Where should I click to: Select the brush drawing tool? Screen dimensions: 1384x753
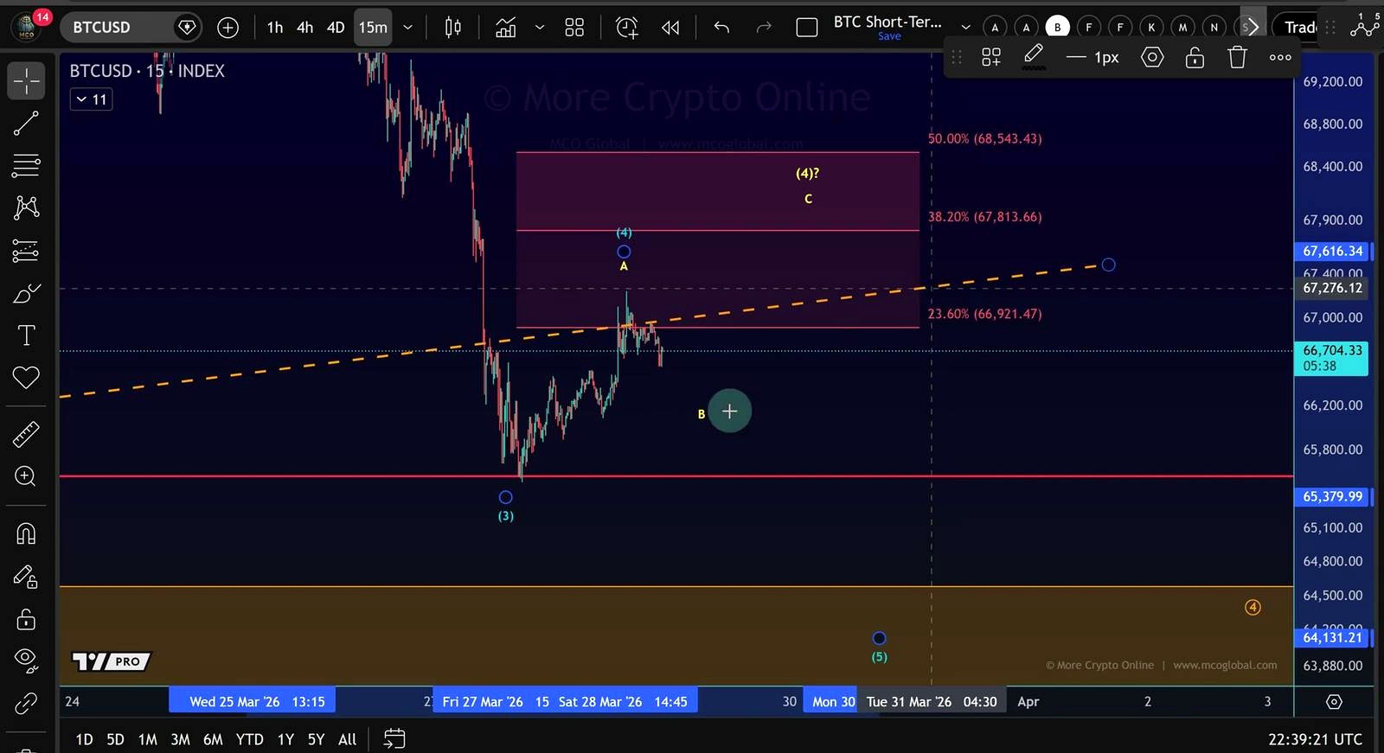(26, 294)
